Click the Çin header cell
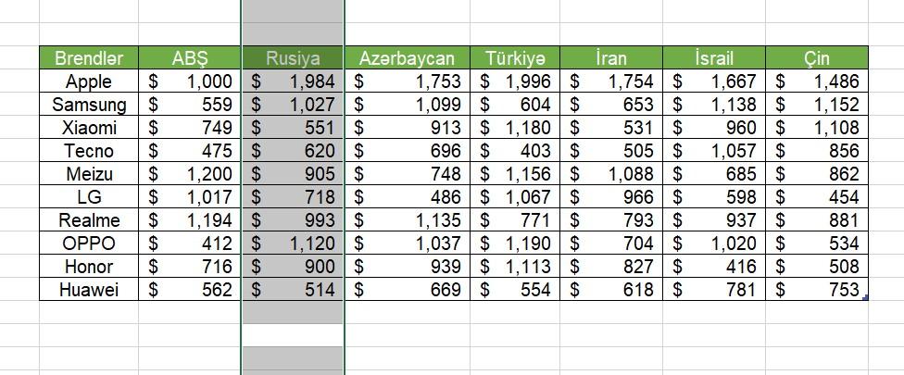The image size is (904, 375). [817, 58]
